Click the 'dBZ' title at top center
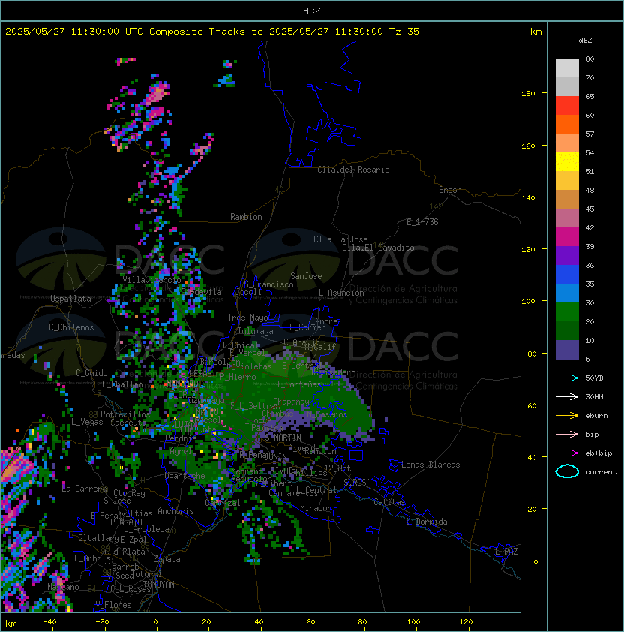This screenshot has height=632, width=624. coord(312,11)
